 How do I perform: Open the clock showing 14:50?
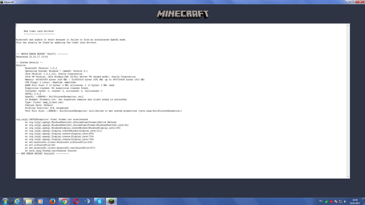pos(355,201)
